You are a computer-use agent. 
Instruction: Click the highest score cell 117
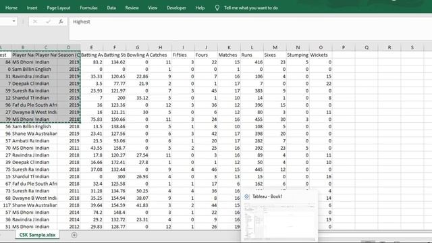click(x=5, y=205)
